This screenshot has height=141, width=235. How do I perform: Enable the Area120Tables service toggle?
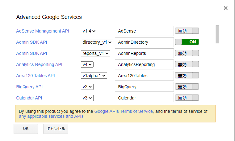[187, 75]
